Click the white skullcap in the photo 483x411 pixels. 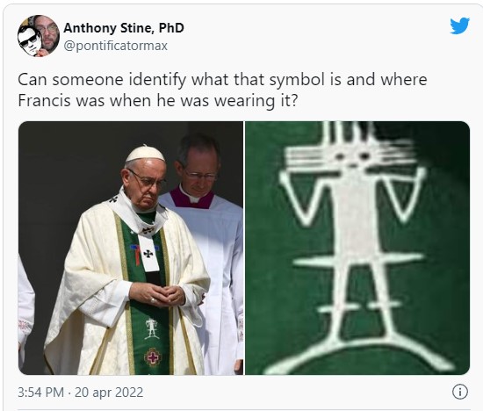pos(145,154)
